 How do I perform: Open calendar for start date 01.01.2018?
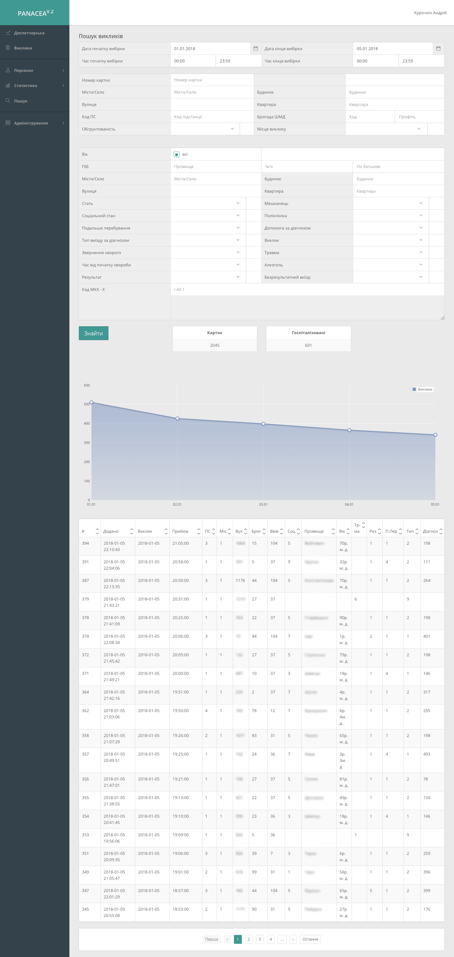[x=256, y=49]
